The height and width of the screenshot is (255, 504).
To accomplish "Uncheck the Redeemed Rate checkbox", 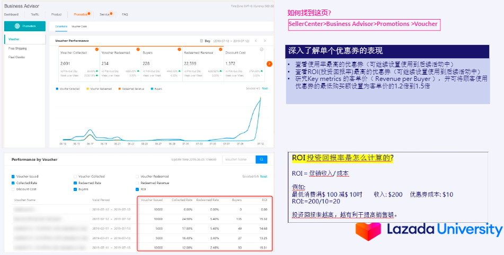I will [75, 183].
